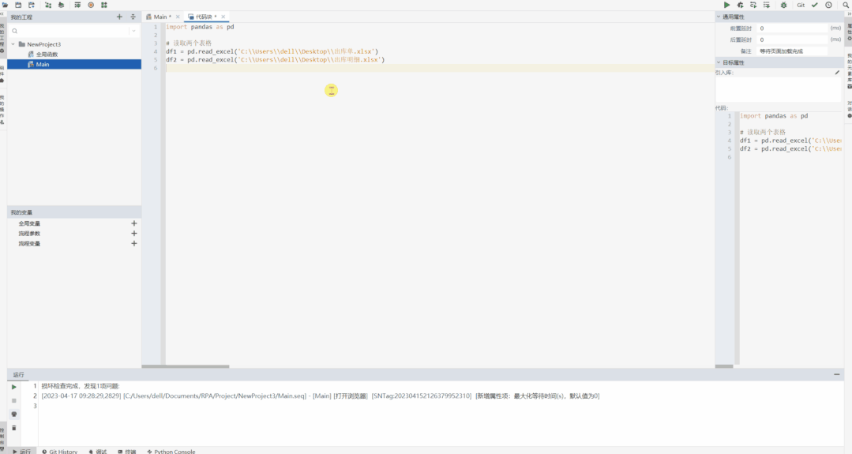This screenshot has width=852, height=454.
Task: Open the Git menu in top toolbar
Action: (801, 5)
